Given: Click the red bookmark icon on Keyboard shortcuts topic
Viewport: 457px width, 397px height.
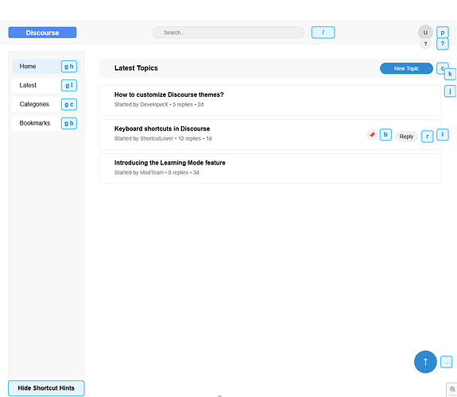Looking at the screenshot, I should [x=372, y=134].
